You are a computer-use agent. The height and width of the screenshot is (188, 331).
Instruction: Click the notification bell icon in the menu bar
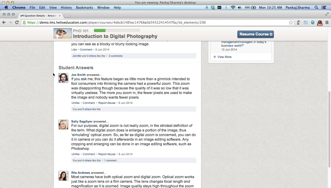point(207,8)
